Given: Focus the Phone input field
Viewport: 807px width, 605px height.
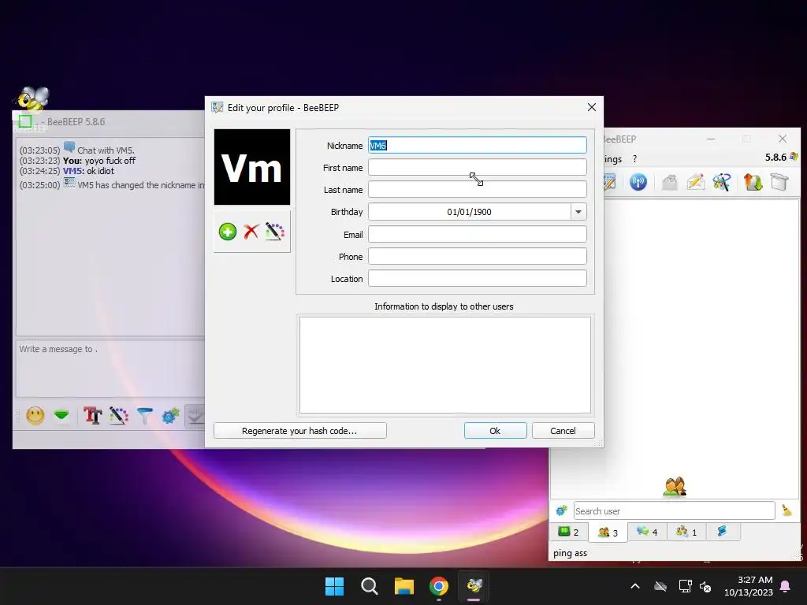Looking at the screenshot, I should coord(477,256).
